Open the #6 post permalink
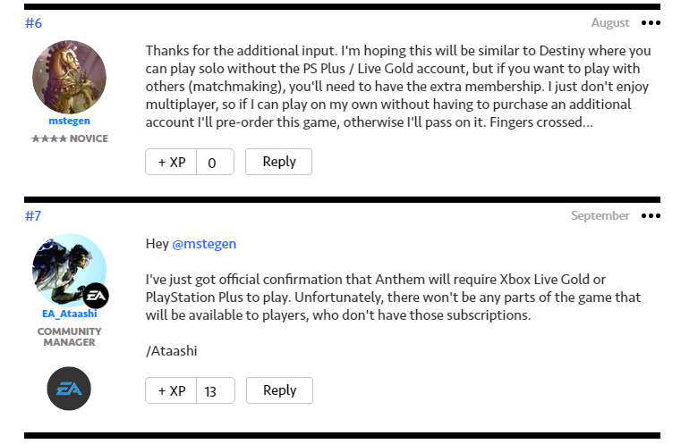681x444 pixels. (x=33, y=23)
